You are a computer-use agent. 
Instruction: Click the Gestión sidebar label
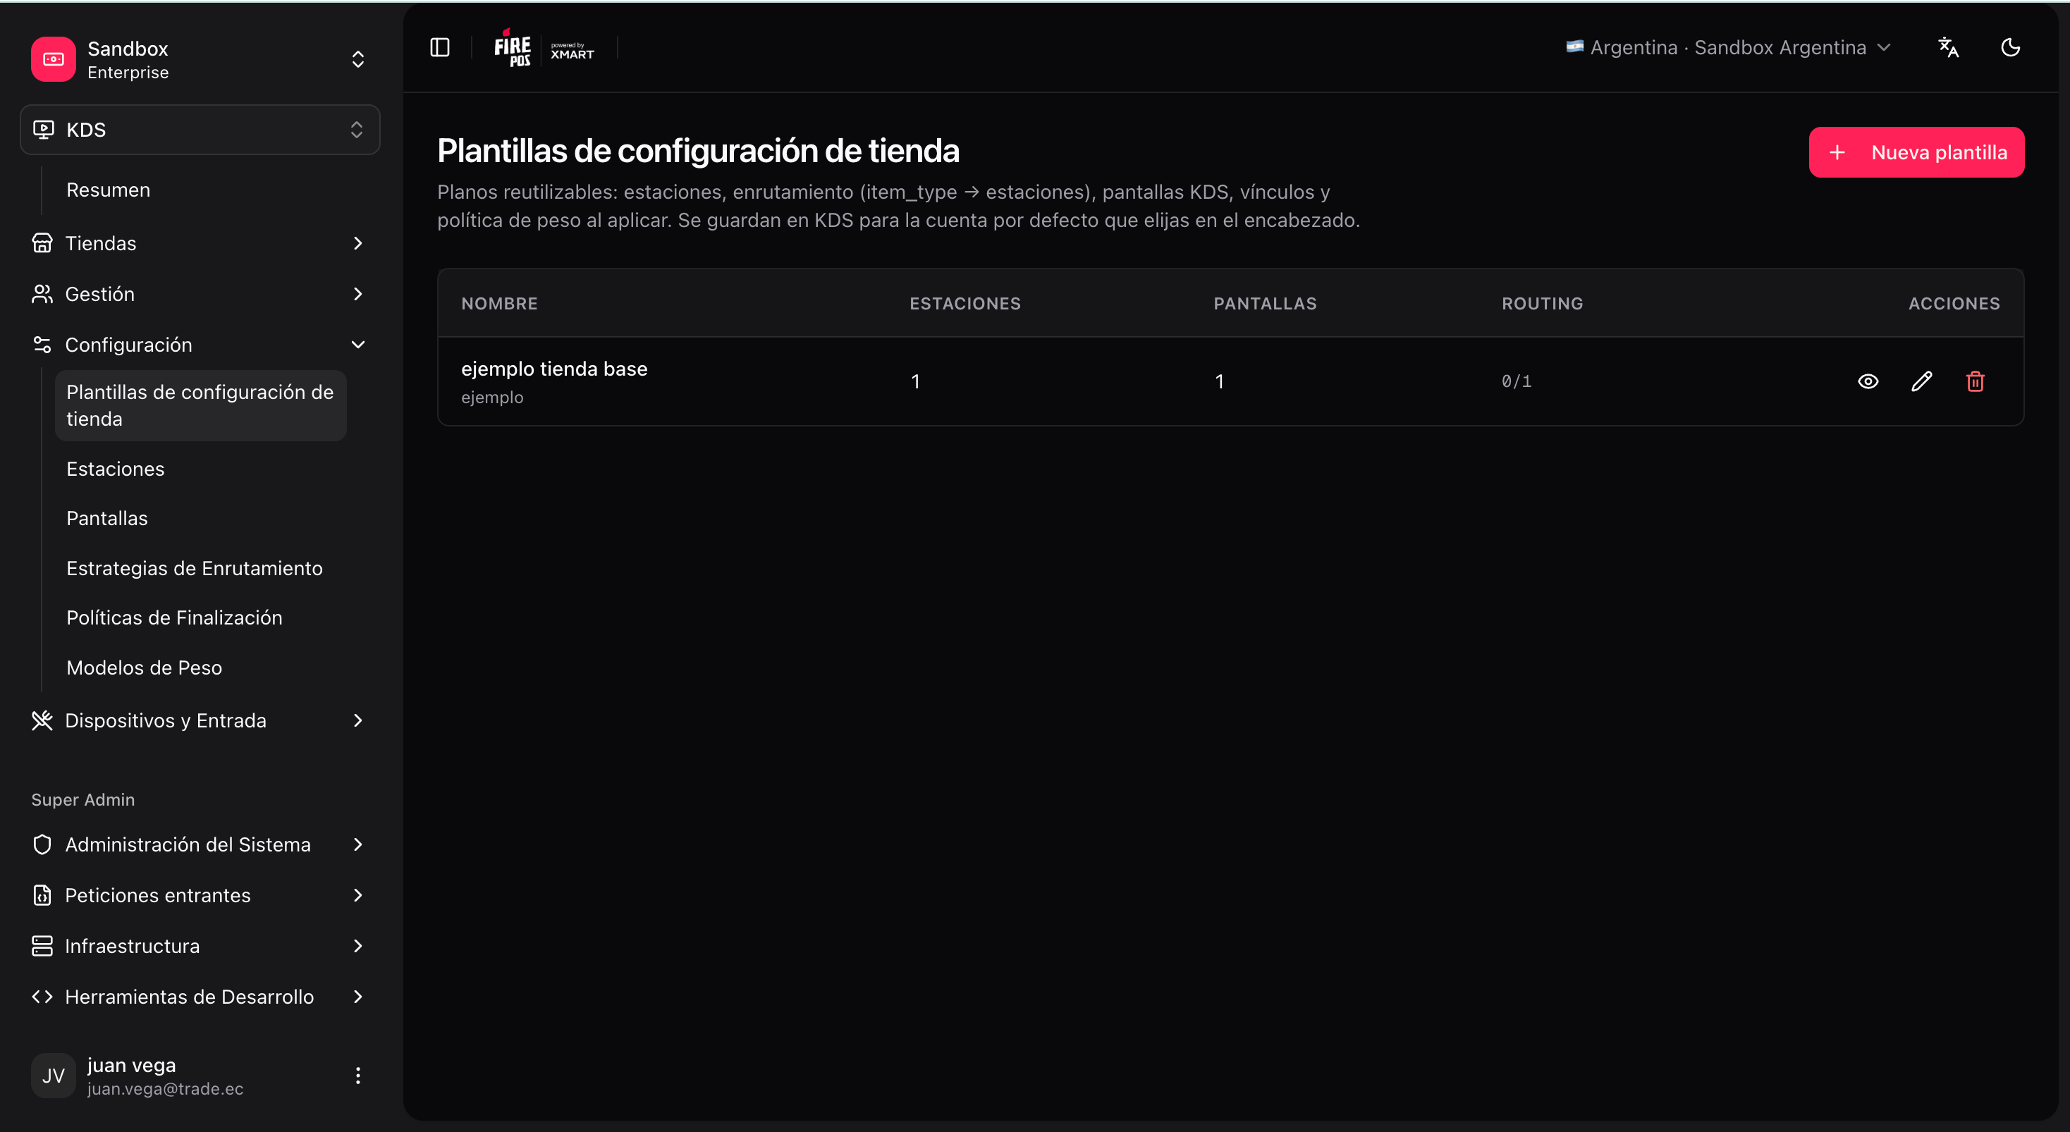[x=99, y=294]
